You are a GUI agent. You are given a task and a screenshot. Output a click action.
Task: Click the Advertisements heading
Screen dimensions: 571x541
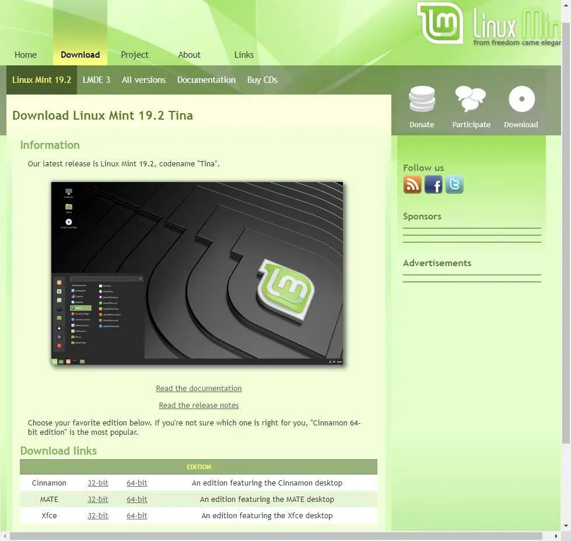pyautogui.click(x=437, y=263)
